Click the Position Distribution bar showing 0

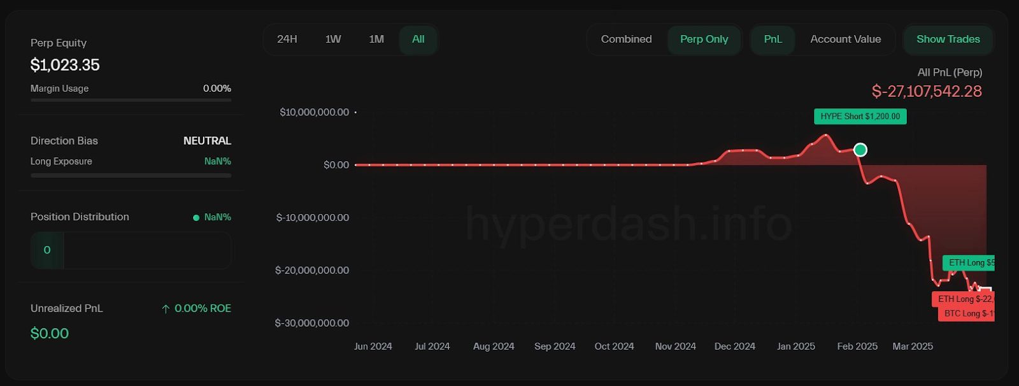coord(131,250)
